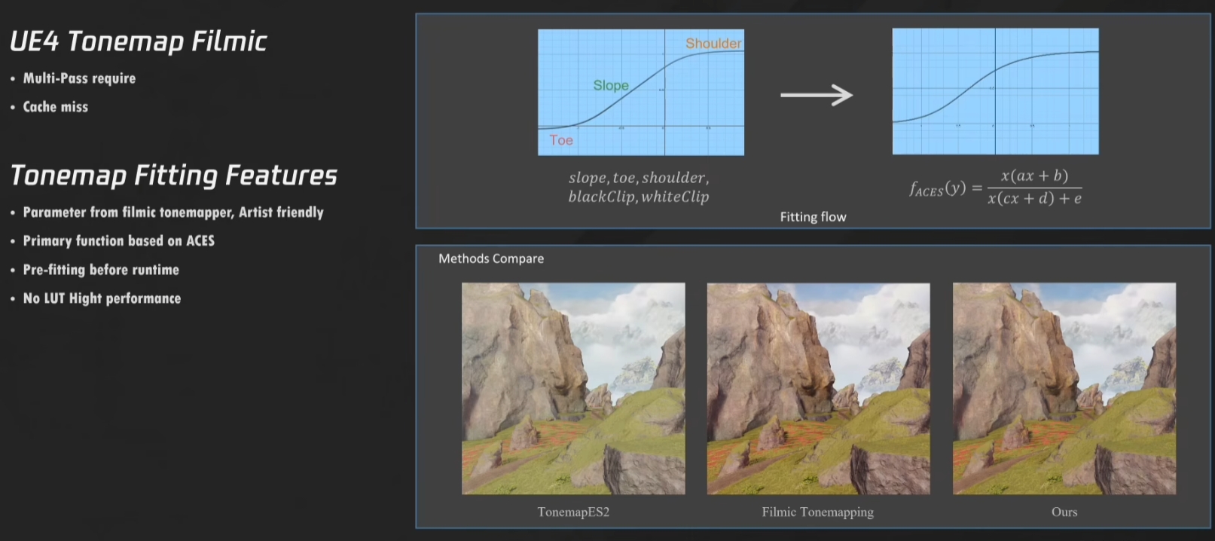Select the Ours comparison image

click(x=1064, y=388)
